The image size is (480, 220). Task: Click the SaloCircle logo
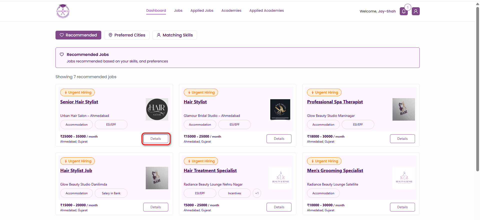pos(63,11)
